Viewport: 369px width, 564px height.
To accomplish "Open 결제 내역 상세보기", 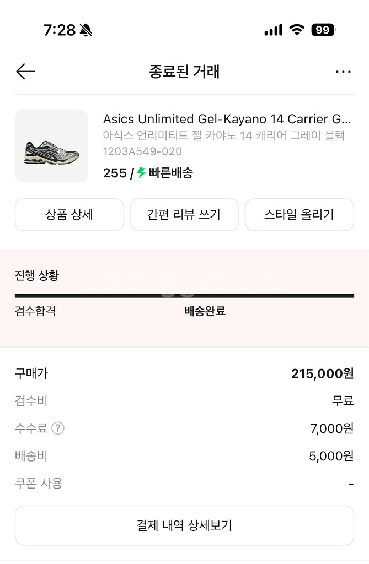I will point(184,525).
